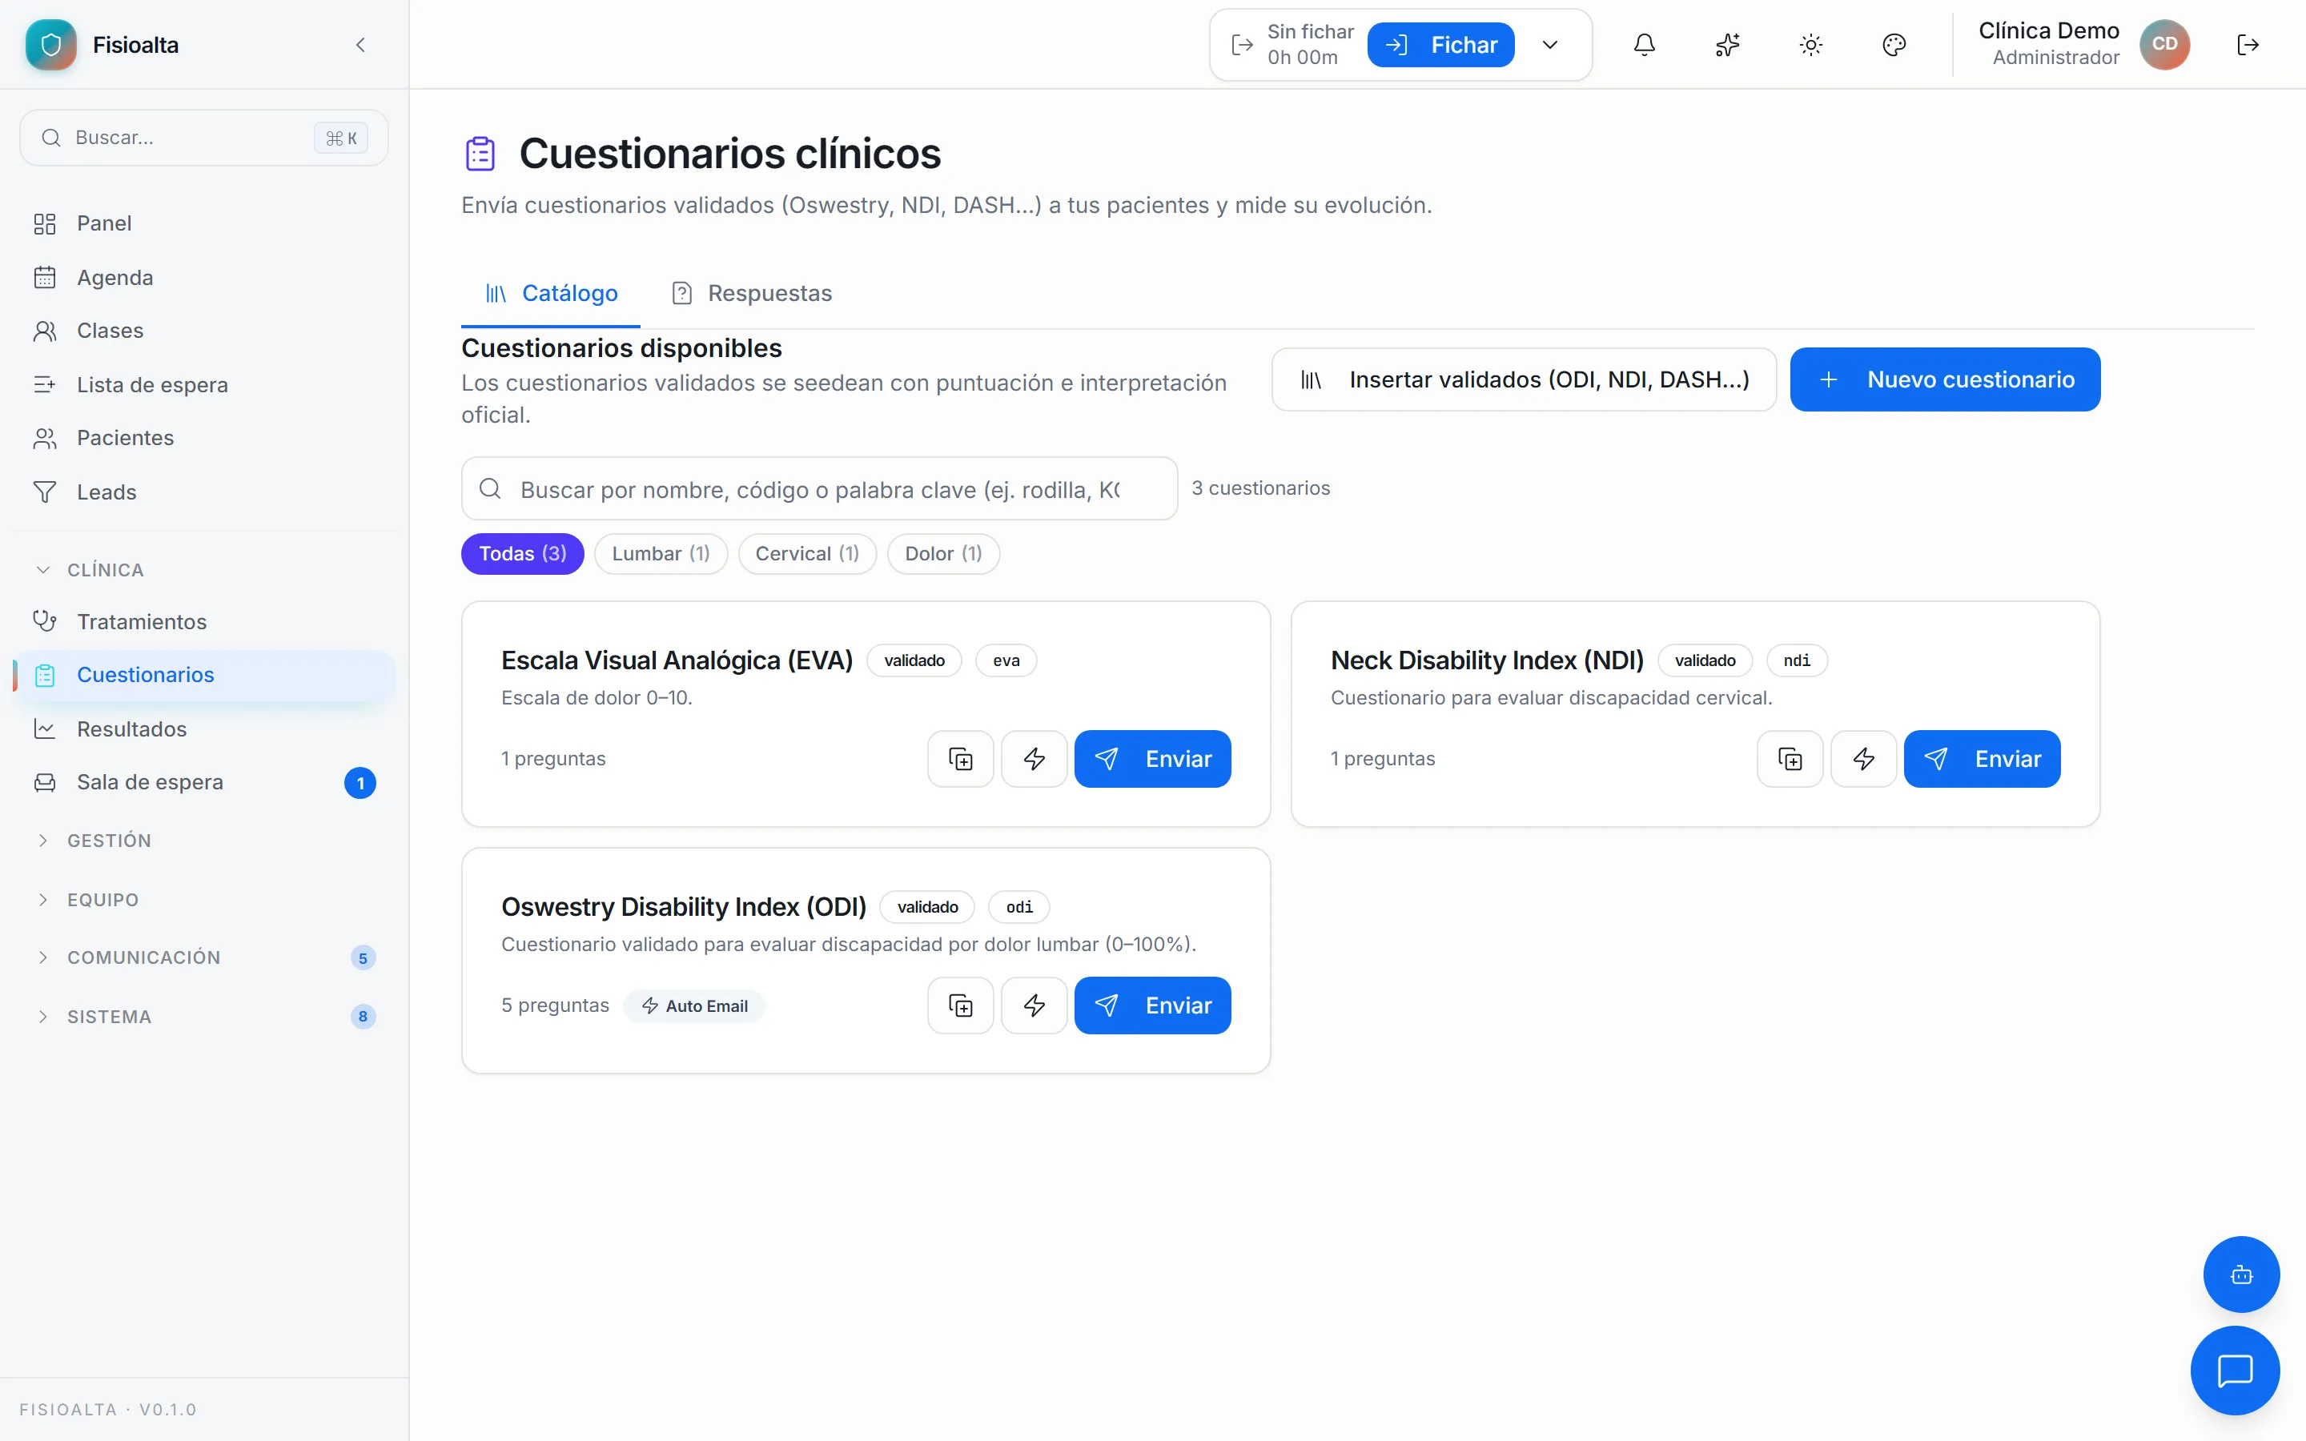Toggle the light/dark theme sun icon

[x=1810, y=45]
